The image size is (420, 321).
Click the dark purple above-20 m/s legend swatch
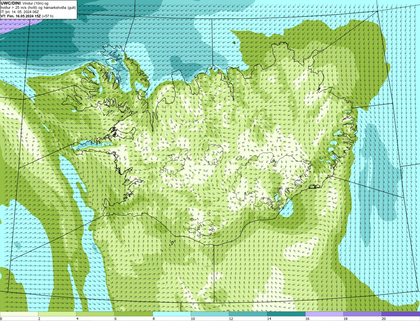click(x=401, y=314)
